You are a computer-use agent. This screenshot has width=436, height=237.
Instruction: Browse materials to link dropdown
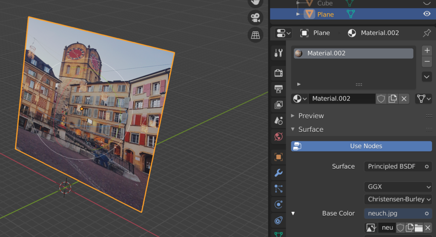point(300,99)
